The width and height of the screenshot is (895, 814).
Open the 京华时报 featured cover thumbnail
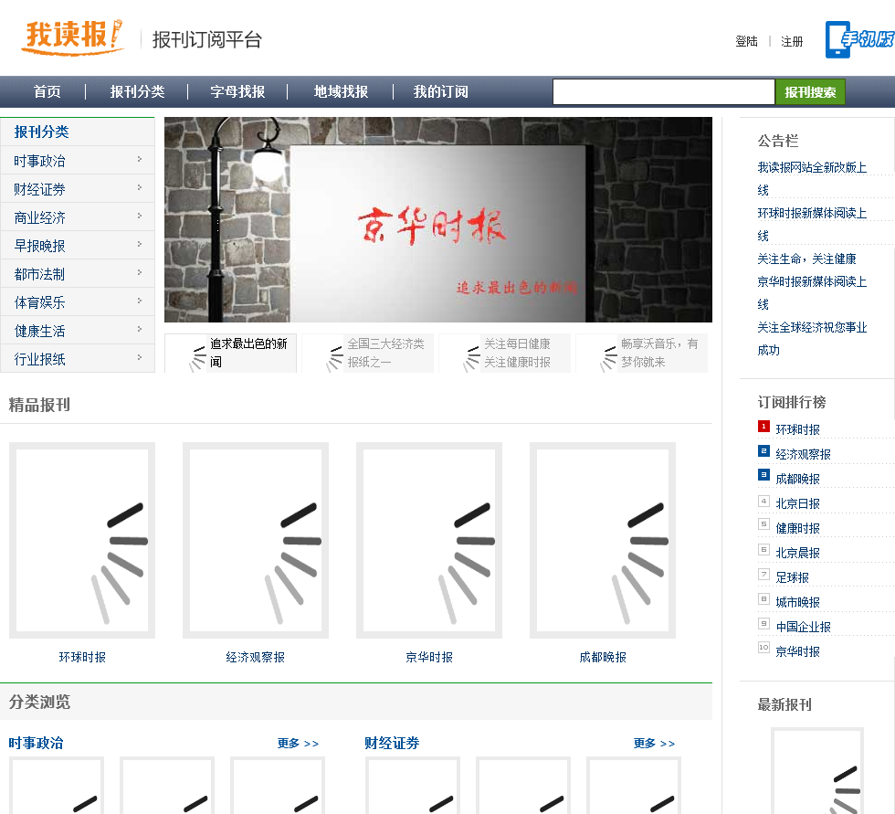[429, 540]
